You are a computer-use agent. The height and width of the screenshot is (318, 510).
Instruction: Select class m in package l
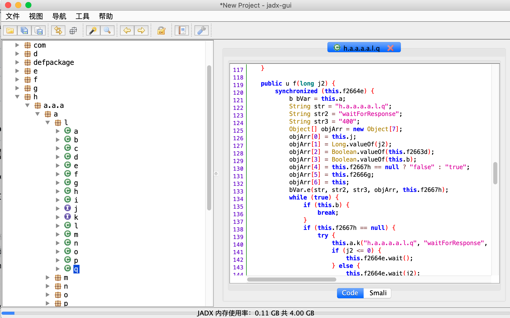tap(76, 234)
